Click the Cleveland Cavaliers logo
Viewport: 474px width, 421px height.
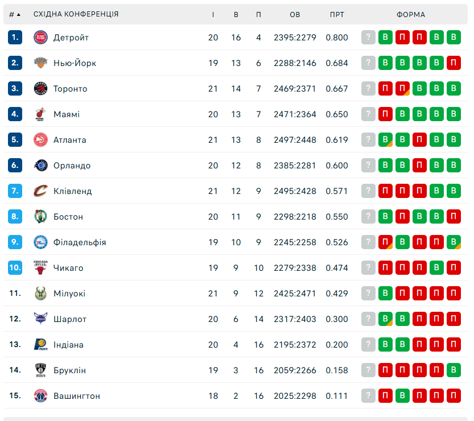pos(40,191)
